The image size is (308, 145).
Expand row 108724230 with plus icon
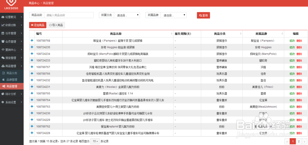pyautogui.click(x=32, y=113)
